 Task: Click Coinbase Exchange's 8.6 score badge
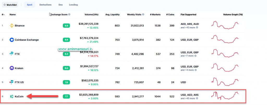click(66, 40)
